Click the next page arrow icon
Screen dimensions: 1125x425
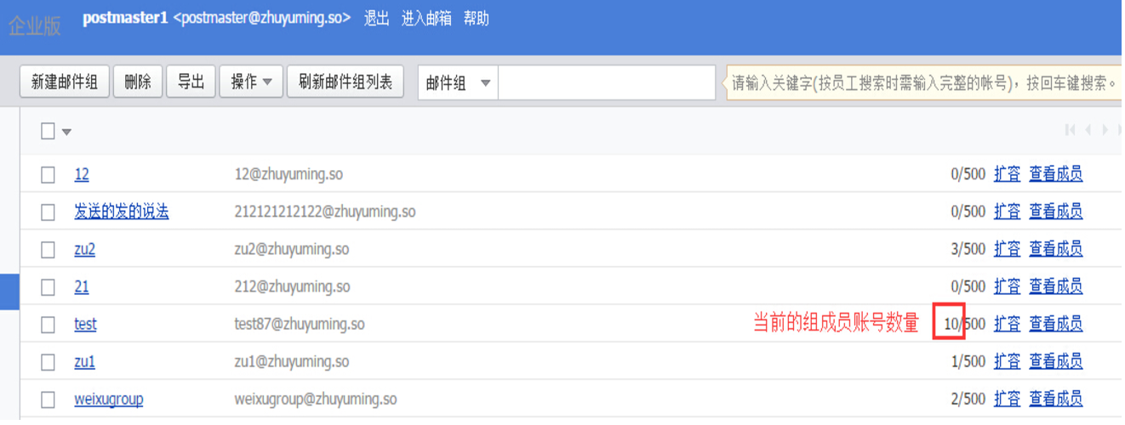[1105, 130]
